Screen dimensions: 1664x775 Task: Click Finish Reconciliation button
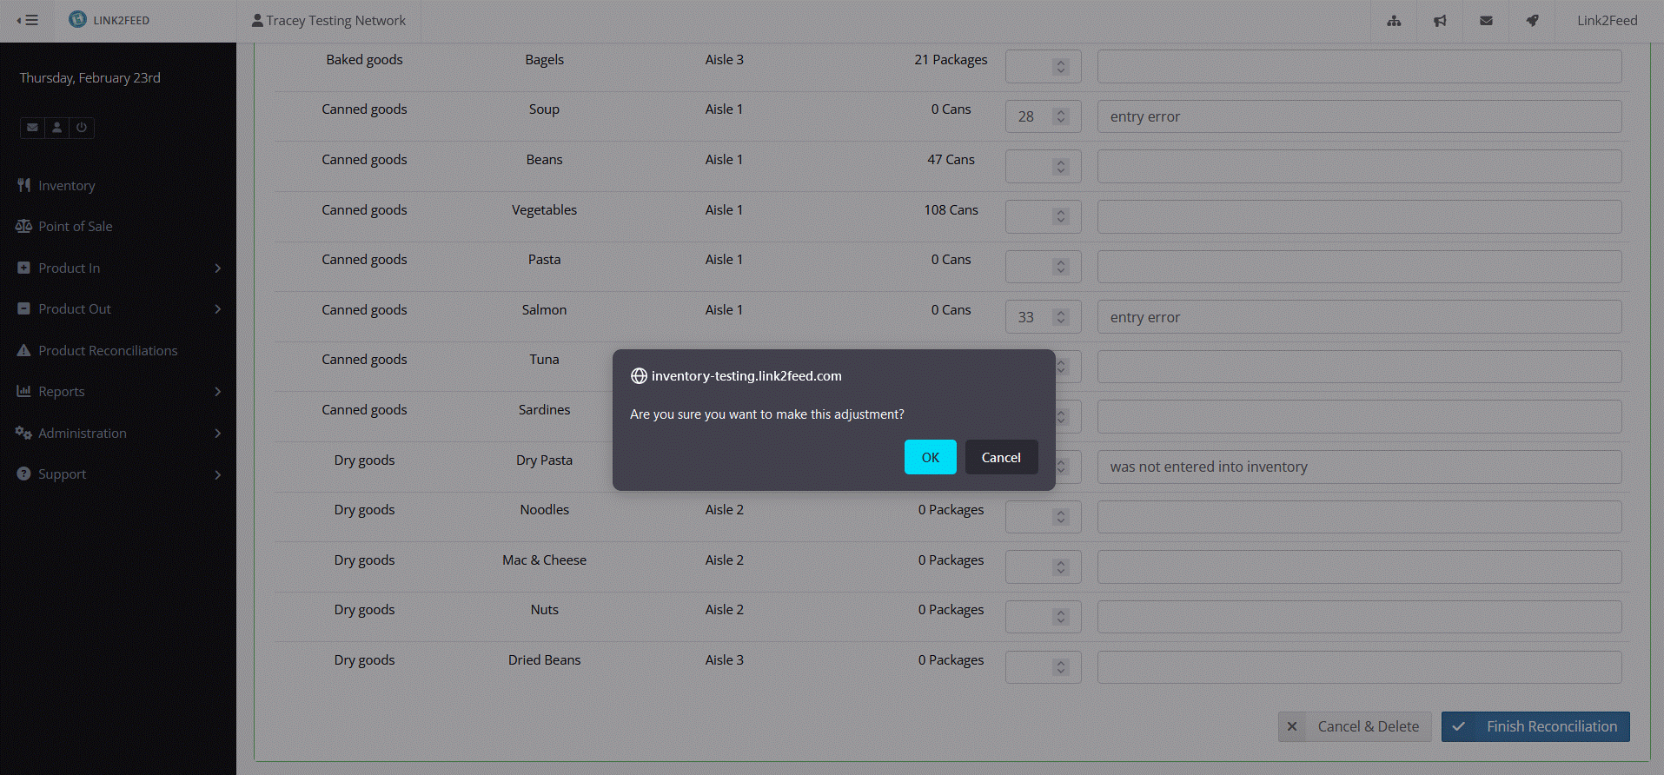pyautogui.click(x=1535, y=726)
